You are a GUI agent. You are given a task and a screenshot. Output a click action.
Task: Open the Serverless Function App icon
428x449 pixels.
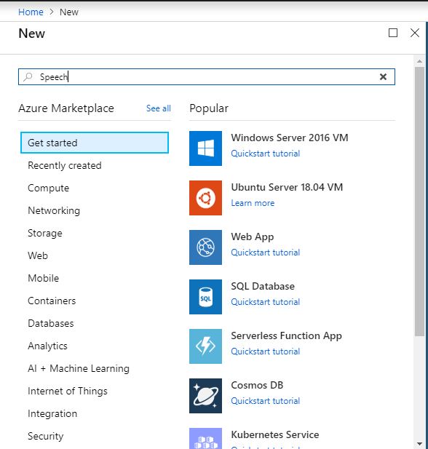click(205, 346)
